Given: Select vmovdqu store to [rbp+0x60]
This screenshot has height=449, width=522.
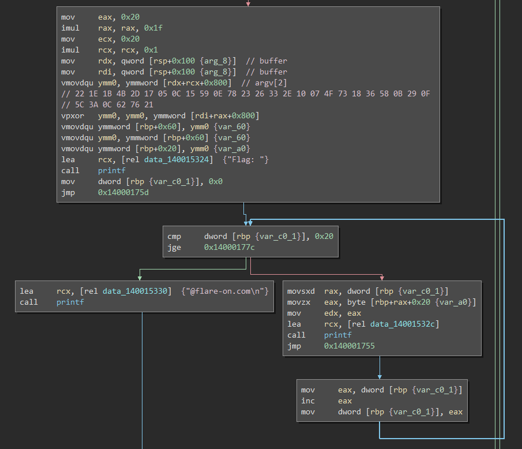Looking at the screenshot, I should click(156, 126).
